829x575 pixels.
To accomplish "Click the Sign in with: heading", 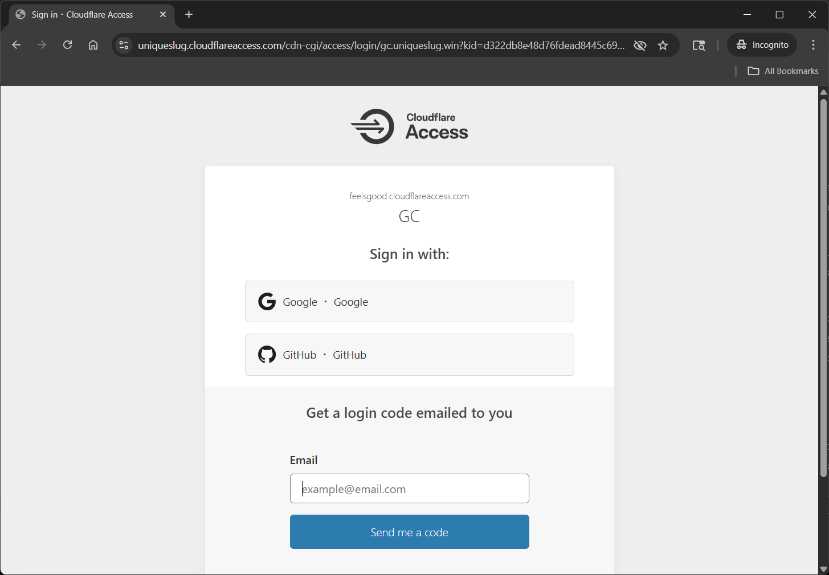I will (409, 254).
